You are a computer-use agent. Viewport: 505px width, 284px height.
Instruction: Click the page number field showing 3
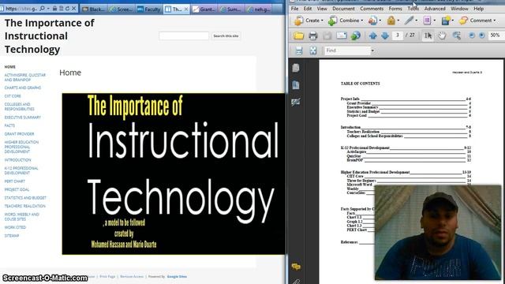pyautogui.click(x=398, y=35)
